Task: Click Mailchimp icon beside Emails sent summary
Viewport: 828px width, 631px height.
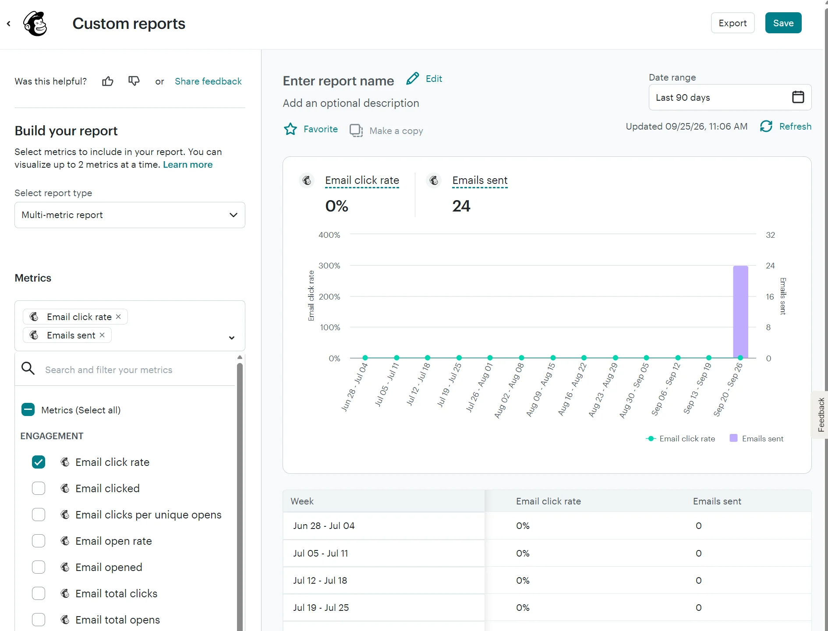Action: [434, 180]
